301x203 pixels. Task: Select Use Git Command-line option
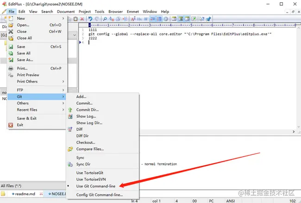(x=103, y=186)
